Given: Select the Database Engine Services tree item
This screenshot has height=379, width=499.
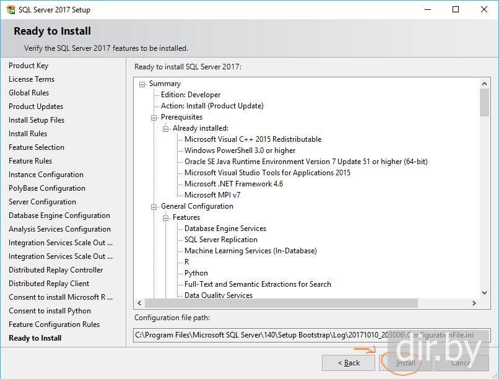Looking at the screenshot, I should click(x=225, y=229).
